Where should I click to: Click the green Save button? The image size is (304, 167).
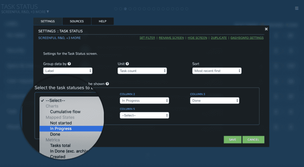point(233,140)
